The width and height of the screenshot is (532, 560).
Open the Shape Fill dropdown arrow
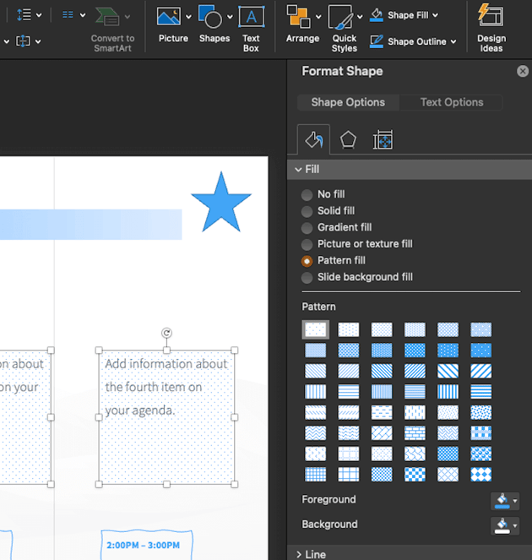(452, 15)
